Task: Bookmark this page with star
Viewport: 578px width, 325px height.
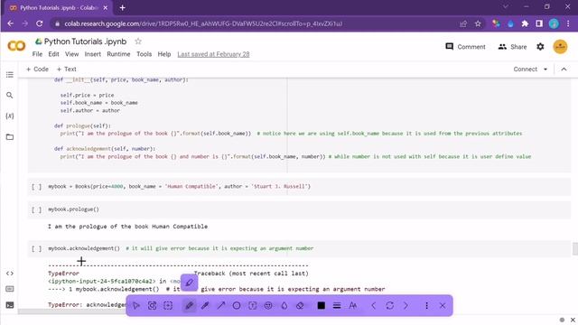Action: 478,23
